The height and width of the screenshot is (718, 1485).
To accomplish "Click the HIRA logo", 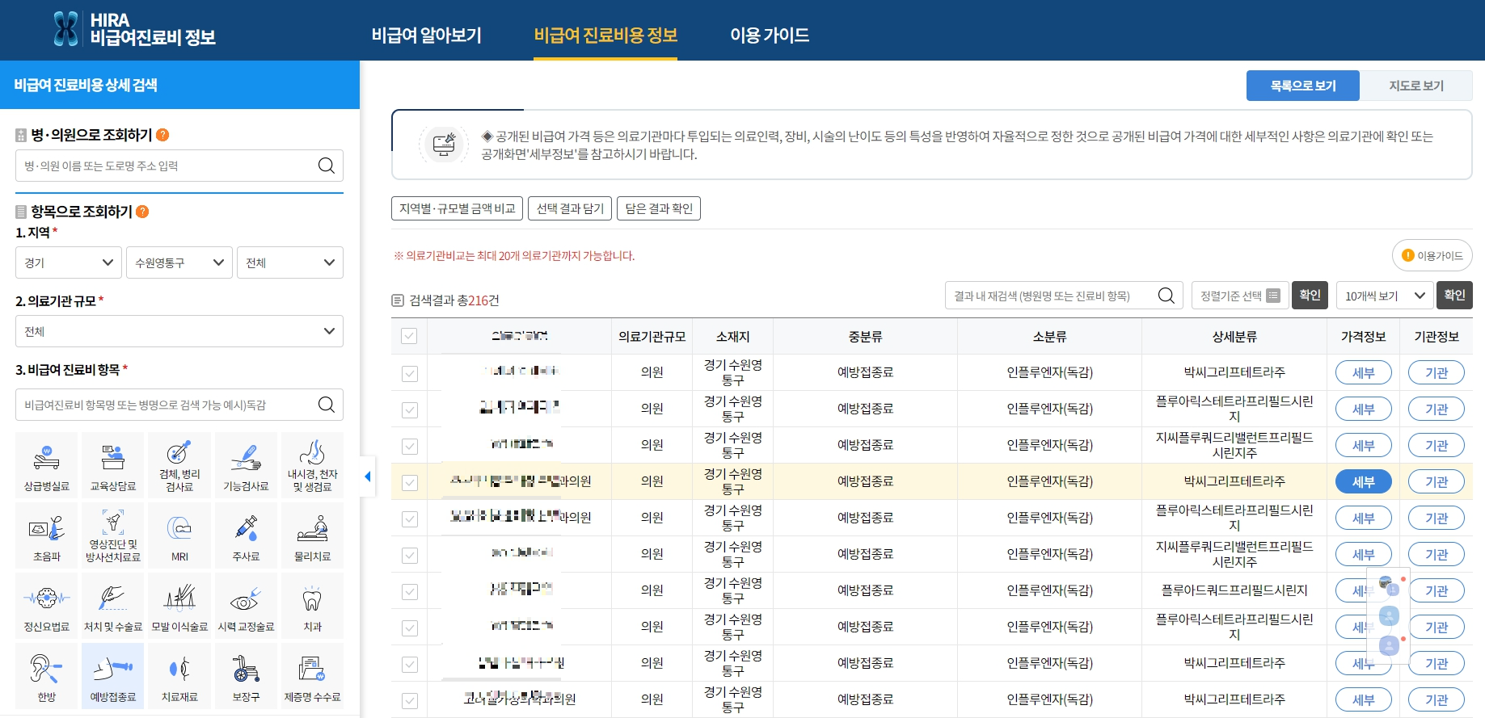I will pyautogui.click(x=134, y=29).
